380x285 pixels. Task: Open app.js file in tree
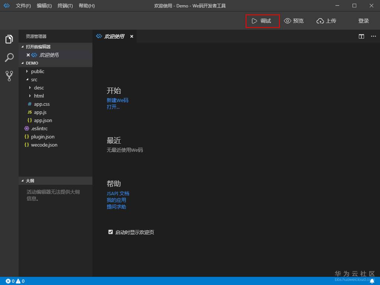56,112
